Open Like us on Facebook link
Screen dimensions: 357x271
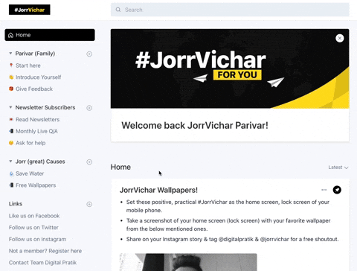point(34,216)
